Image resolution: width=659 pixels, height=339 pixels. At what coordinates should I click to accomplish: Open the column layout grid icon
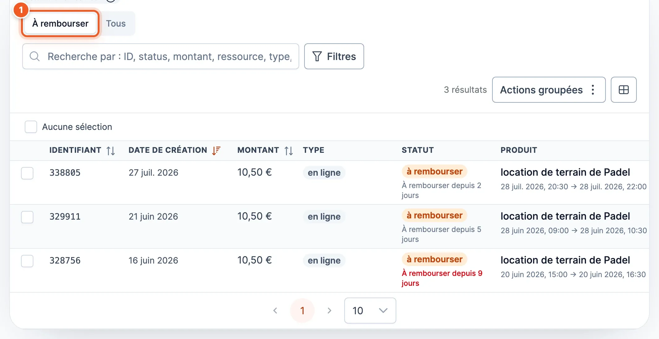(x=623, y=90)
